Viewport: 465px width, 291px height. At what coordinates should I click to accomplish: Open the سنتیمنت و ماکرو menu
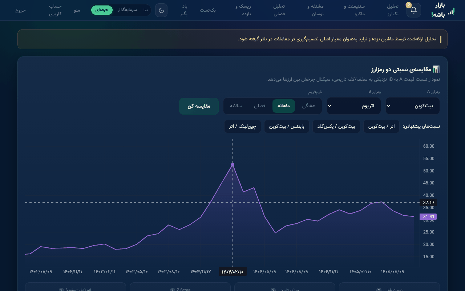click(354, 10)
